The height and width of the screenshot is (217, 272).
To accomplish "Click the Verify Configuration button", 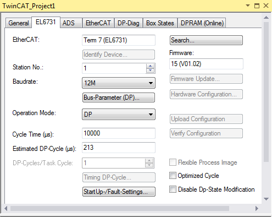I will click(x=206, y=133).
